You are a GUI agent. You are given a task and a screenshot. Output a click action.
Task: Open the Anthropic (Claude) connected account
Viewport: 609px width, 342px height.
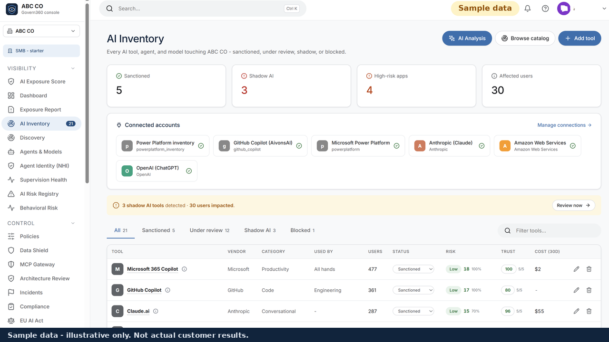pyautogui.click(x=450, y=146)
